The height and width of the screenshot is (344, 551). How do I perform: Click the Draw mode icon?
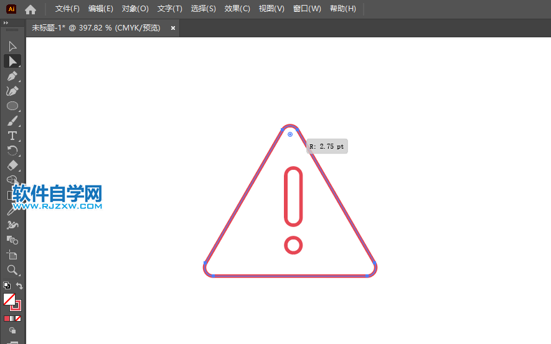click(x=12, y=330)
